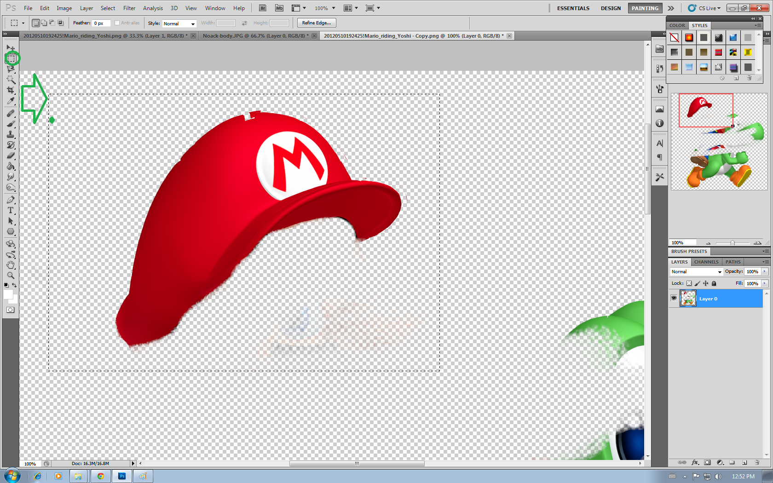The image size is (773, 483).
Task: Toggle lock position
Action: coord(705,283)
